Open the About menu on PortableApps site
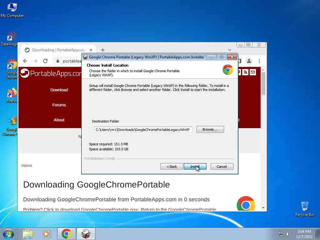This screenshot has width=320, height=240. pos(59,120)
